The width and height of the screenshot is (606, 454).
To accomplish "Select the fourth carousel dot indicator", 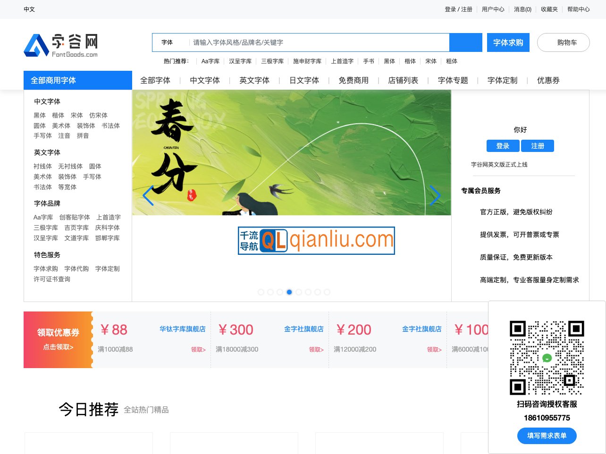I will pyautogui.click(x=289, y=292).
